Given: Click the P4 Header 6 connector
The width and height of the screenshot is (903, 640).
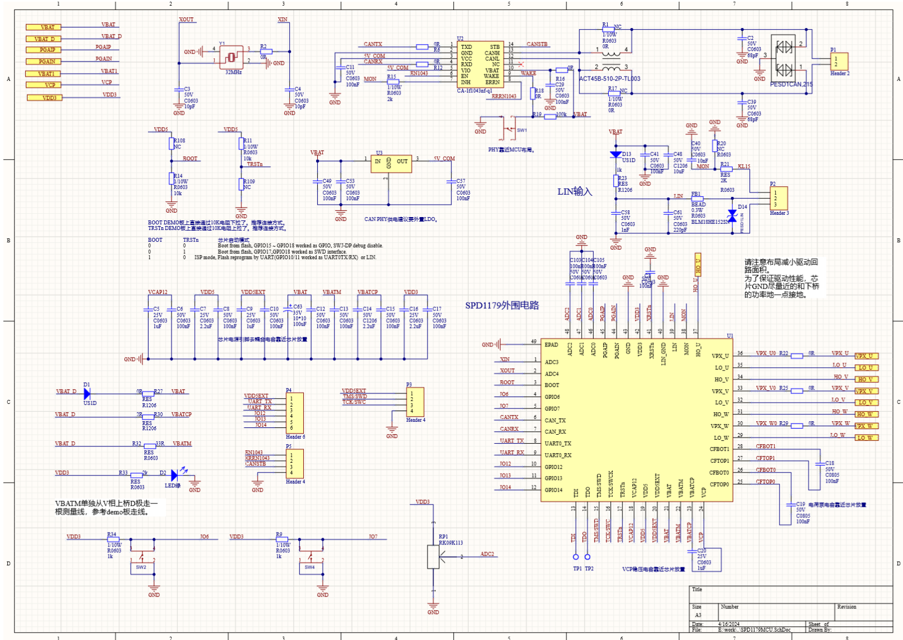Looking at the screenshot, I should pyautogui.click(x=295, y=413).
